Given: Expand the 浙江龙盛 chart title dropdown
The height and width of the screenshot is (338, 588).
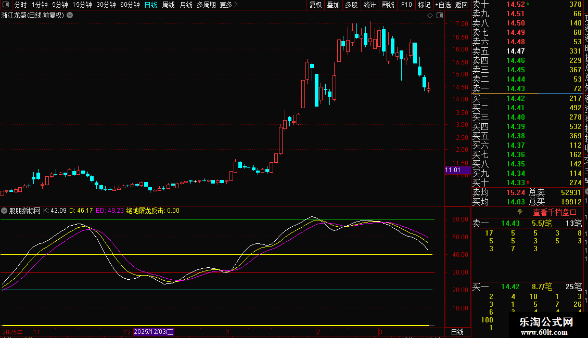Looking at the screenshot, I should click(x=70, y=16).
